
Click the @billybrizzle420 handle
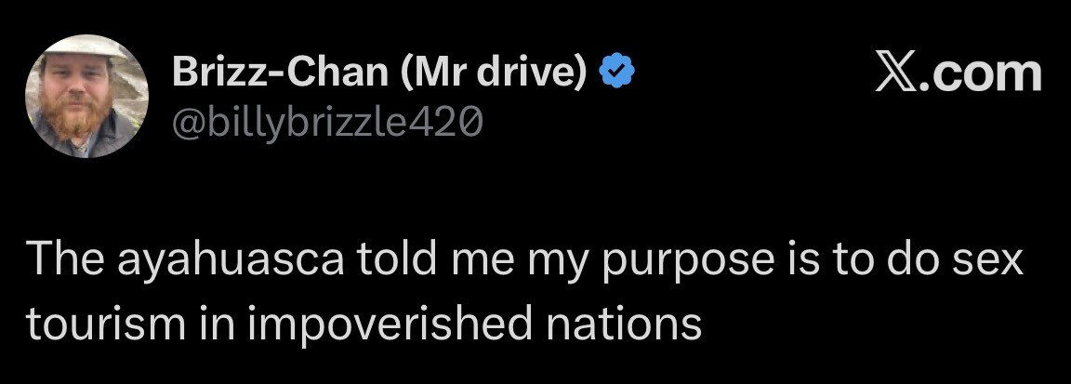pyautogui.click(x=326, y=119)
